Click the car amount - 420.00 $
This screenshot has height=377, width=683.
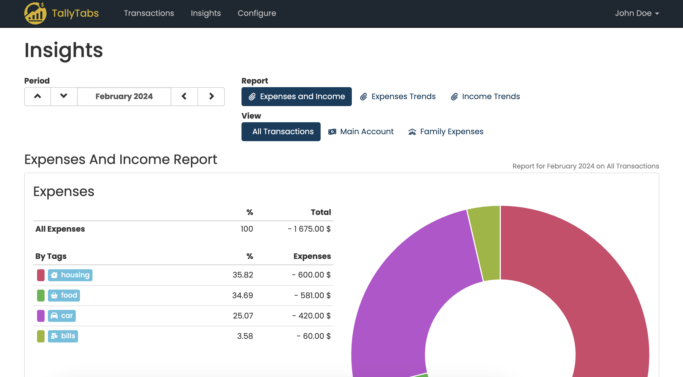(x=311, y=316)
